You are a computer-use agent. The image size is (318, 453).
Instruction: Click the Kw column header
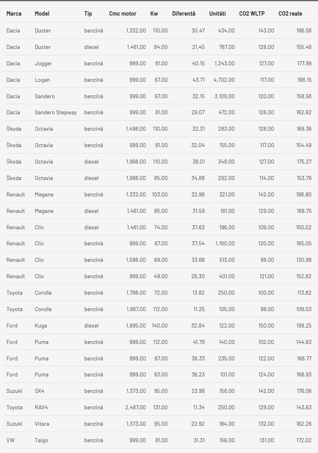[154, 14]
